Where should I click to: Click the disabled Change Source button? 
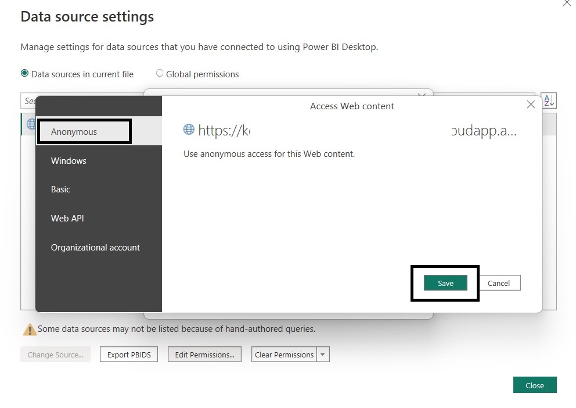(56, 355)
